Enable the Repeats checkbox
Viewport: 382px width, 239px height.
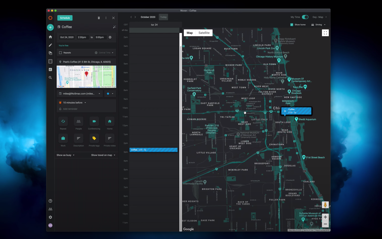click(60, 53)
